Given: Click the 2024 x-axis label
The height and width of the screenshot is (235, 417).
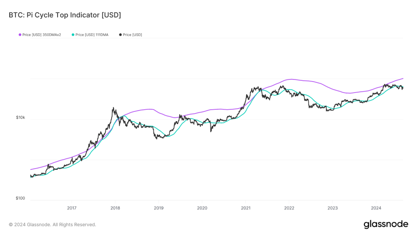Looking at the screenshot, I should point(376,207).
